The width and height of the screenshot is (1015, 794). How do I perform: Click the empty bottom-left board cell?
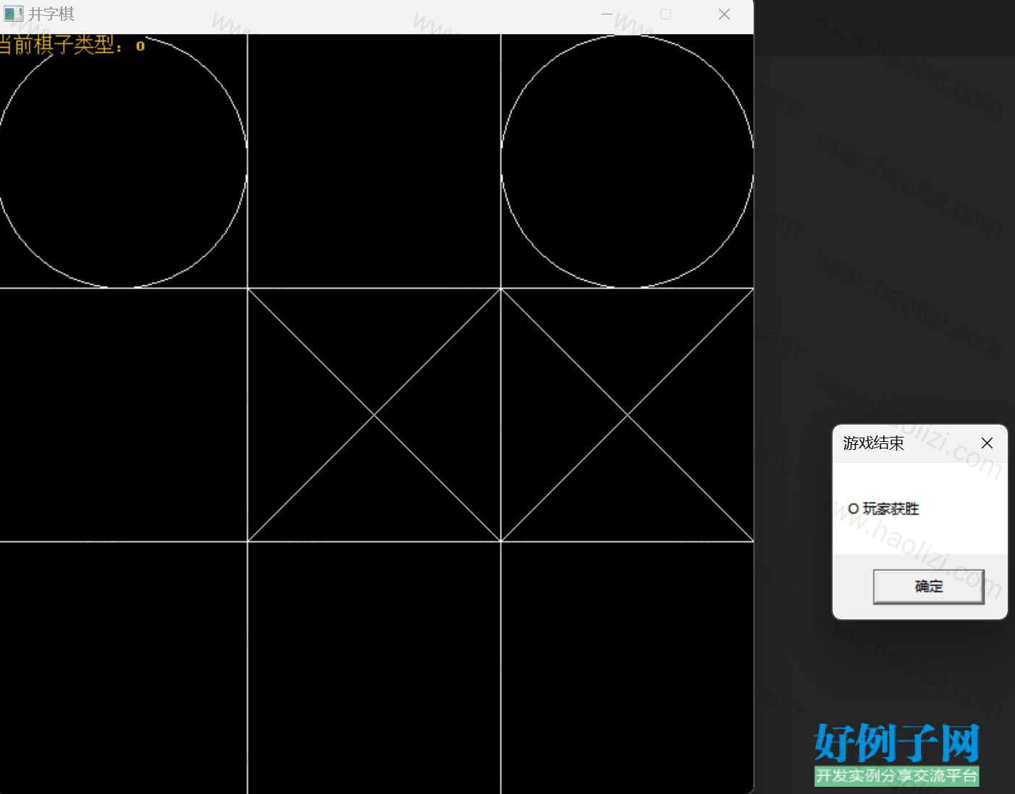pyautogui.click(x=123, y=668)
